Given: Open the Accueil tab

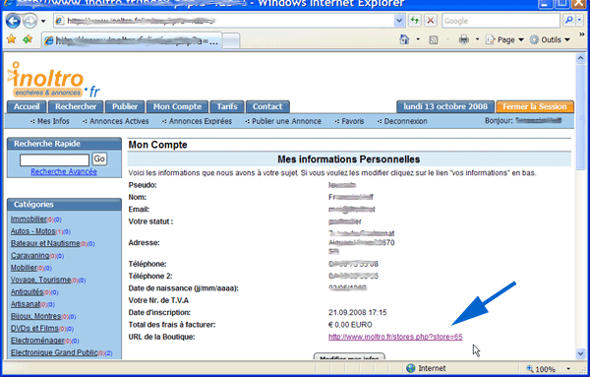Looking at the screenshot, I should coord(27,106).
